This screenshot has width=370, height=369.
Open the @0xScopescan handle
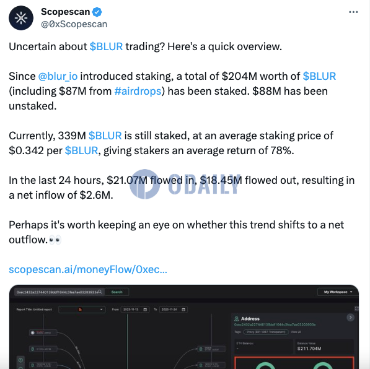(74, 24)
